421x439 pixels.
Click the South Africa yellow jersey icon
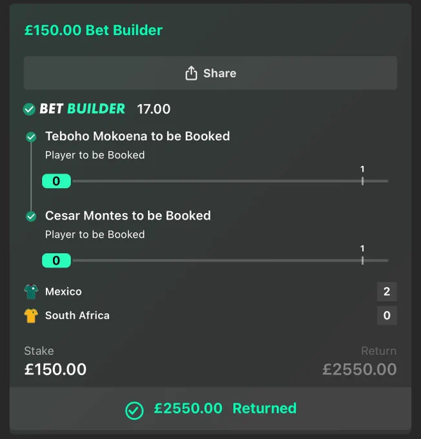[x=31, y=316]
